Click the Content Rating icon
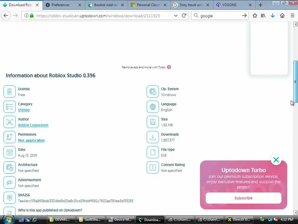 point(152,167)
